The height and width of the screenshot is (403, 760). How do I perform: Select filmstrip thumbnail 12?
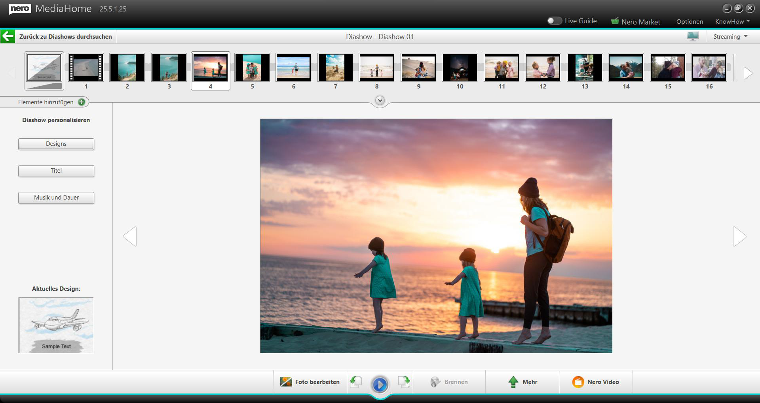543,68
